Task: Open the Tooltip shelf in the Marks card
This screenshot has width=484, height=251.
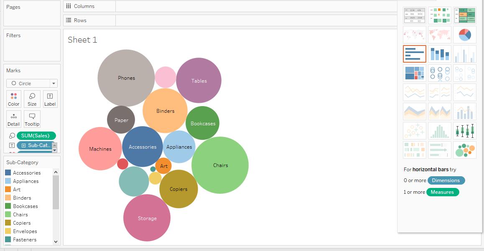Action: click(x=32, y=119)
